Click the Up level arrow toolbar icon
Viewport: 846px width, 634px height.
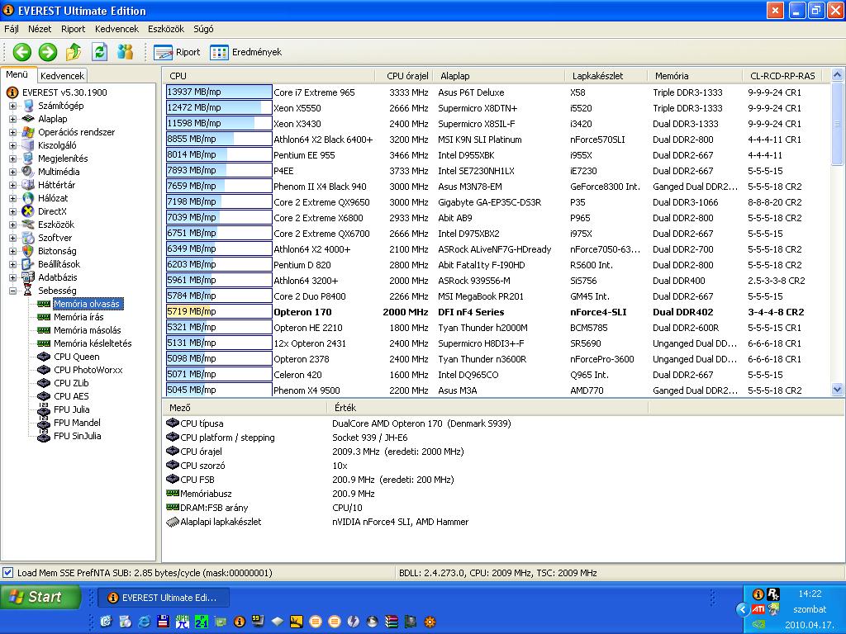(x=74, y=52)
